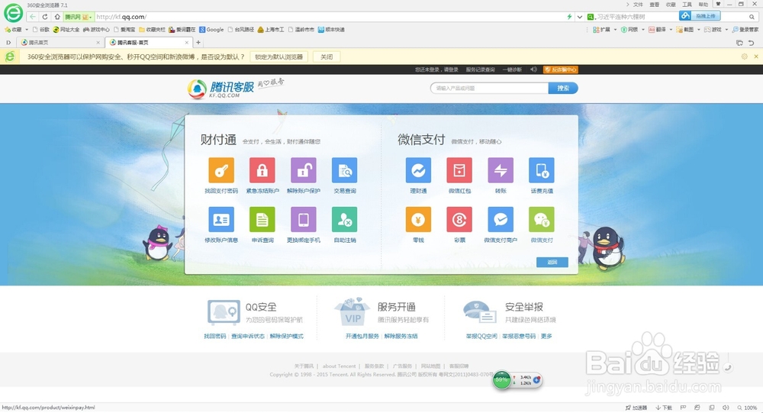Click 关闭 button in yellow notification bar
This screenshot has width=763, height=413.
[x=327, y=57]
